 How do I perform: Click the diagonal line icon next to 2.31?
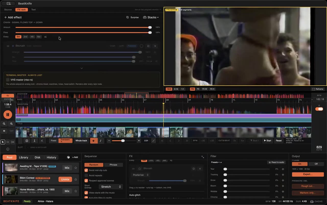coord(153,140)
